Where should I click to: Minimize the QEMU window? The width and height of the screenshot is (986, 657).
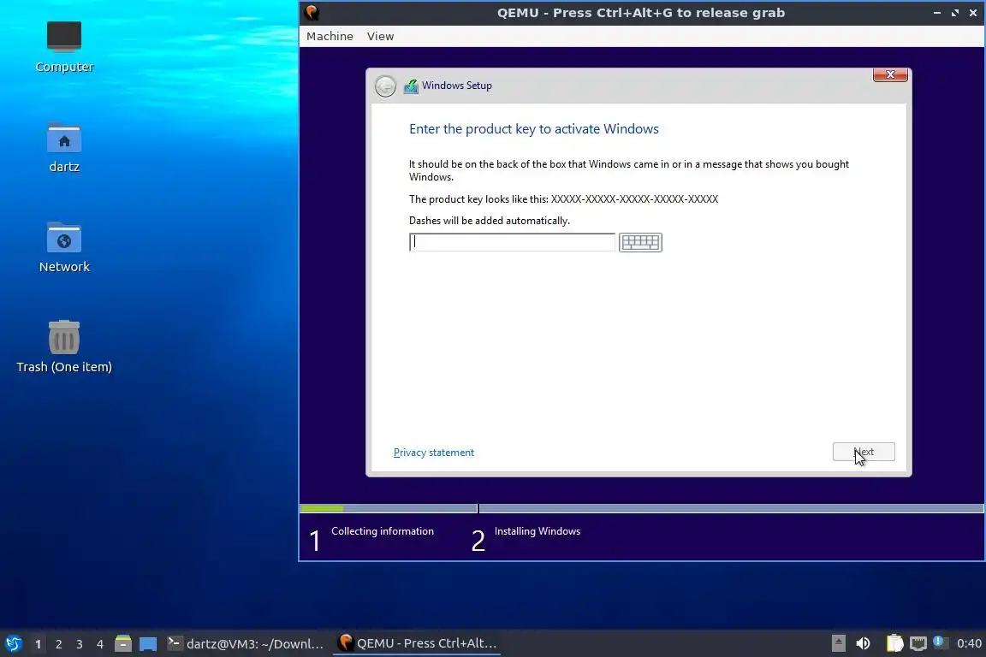(937, 13)
